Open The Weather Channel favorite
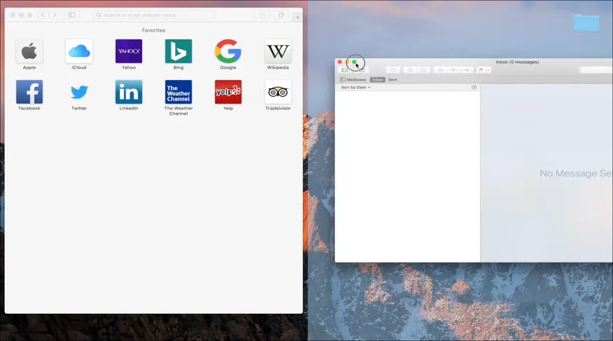 point(178,92)
